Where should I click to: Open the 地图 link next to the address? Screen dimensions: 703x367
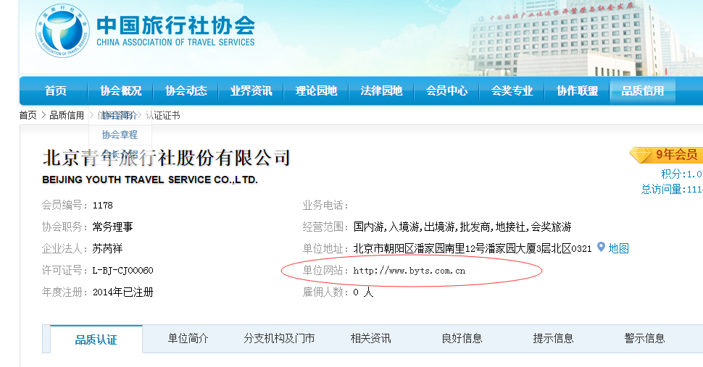618,248
